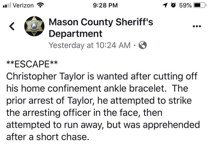
Task: Tap the 9:28 PM status bar clock
Action: (x=105, y=5)
